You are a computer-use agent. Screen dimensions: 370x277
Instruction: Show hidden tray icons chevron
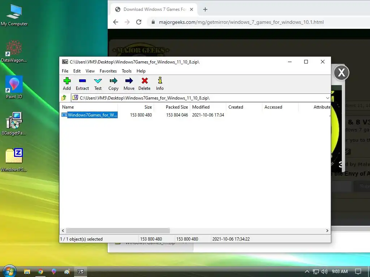(307, 272)
